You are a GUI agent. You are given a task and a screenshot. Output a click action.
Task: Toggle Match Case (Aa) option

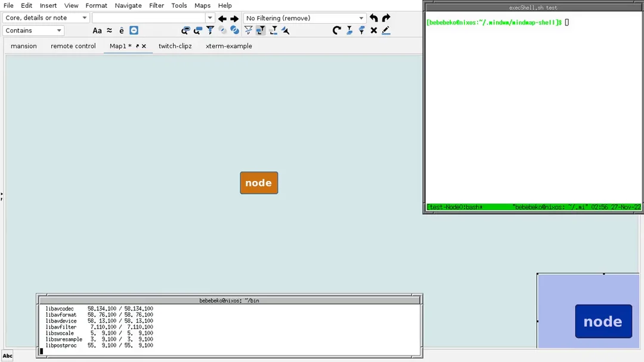[x=97, y=30]
